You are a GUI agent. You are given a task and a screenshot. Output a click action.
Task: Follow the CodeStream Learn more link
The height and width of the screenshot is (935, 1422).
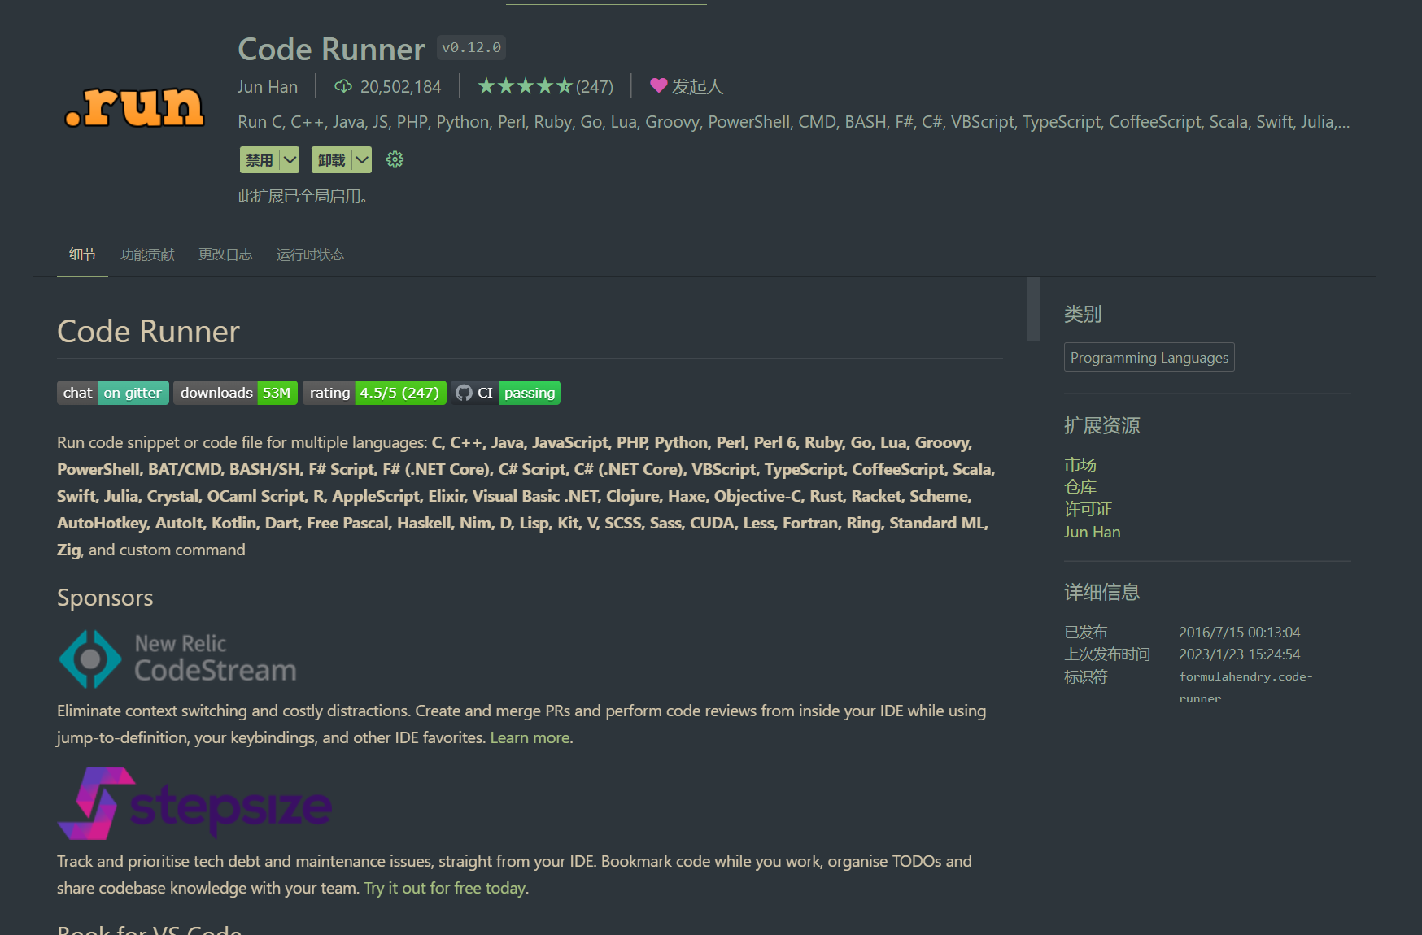pyautogui.click(x=530, y=737)
